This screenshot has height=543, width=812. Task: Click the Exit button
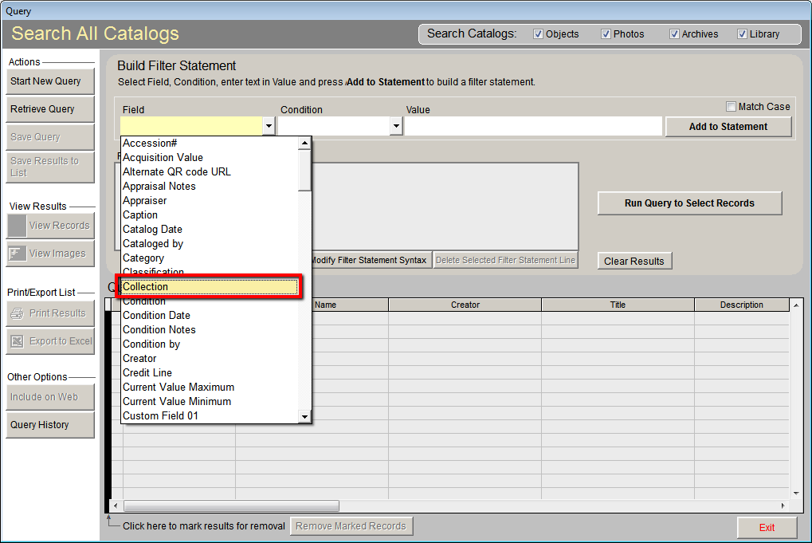[x=767, y=527]
